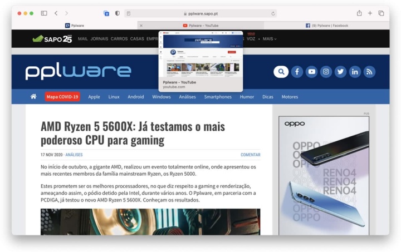Reload the current page

pos(273,13)
